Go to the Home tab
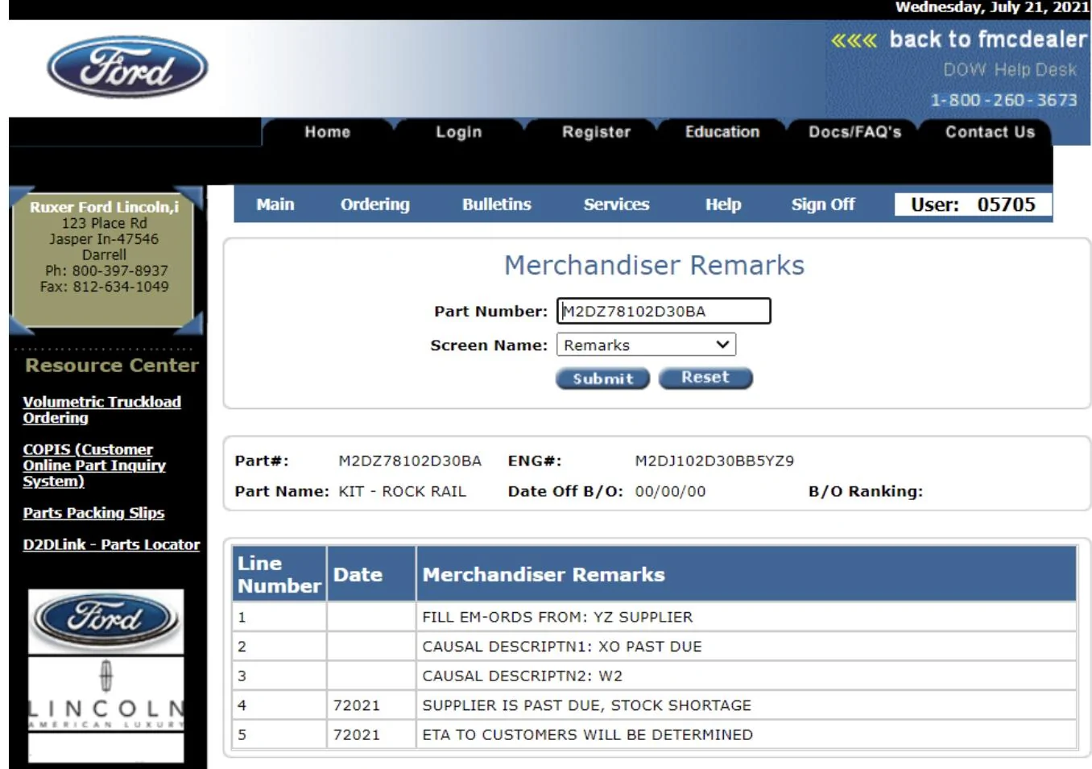Screen dimensions: 1092x769 point(327,132)
